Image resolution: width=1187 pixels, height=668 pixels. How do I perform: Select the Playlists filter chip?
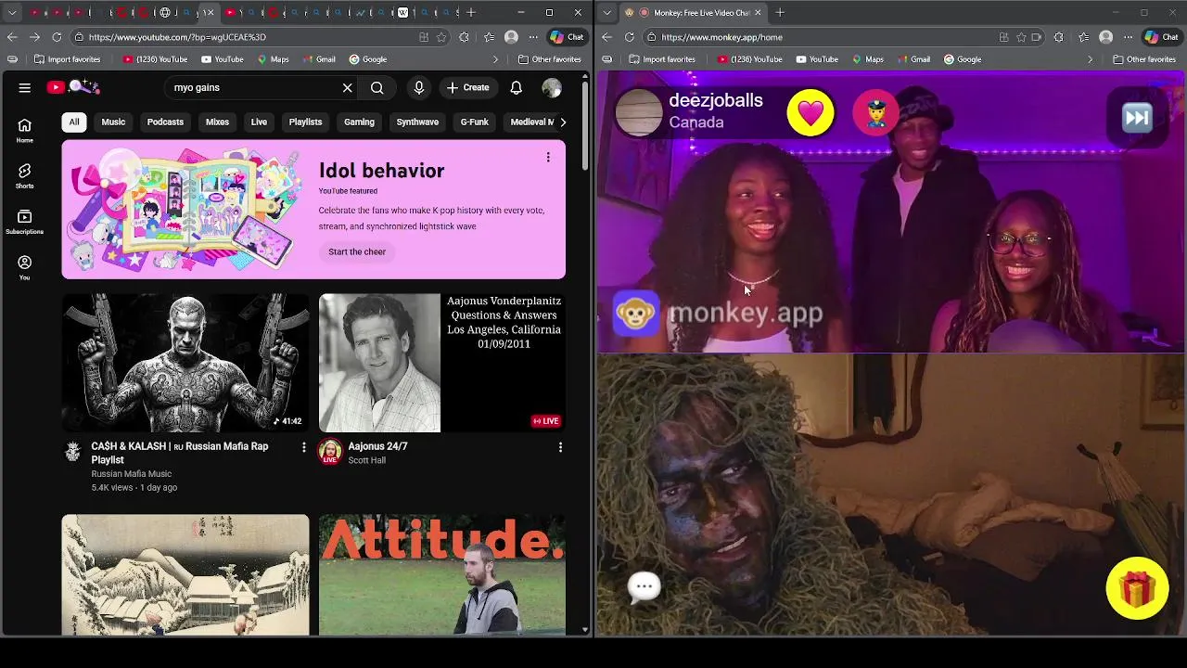pyautogui.click(x=305, y=122)
